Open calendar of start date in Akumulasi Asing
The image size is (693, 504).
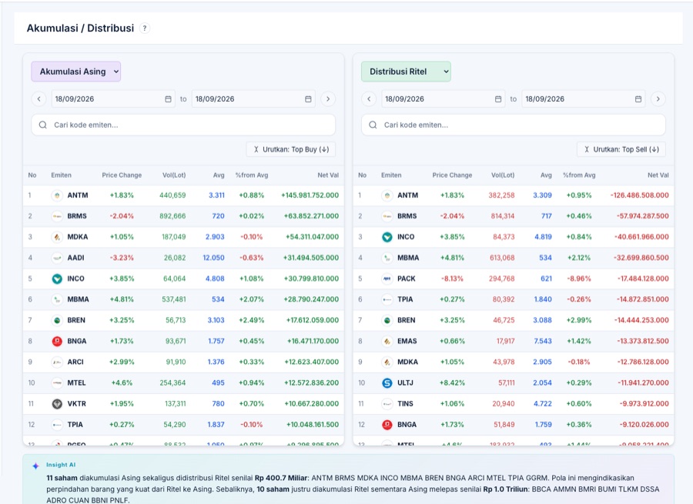(x=168, y=99)
